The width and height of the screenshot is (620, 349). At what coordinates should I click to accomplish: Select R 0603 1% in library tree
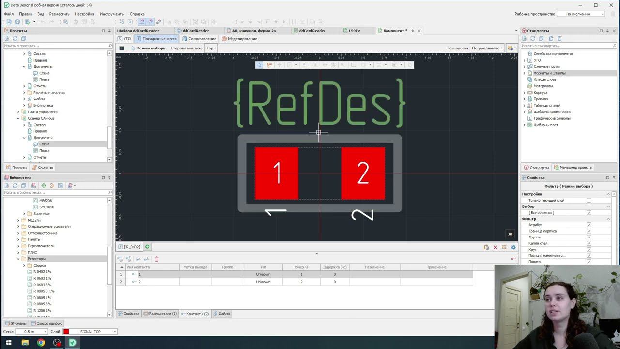pyautogui.click(x=42, y=278)
